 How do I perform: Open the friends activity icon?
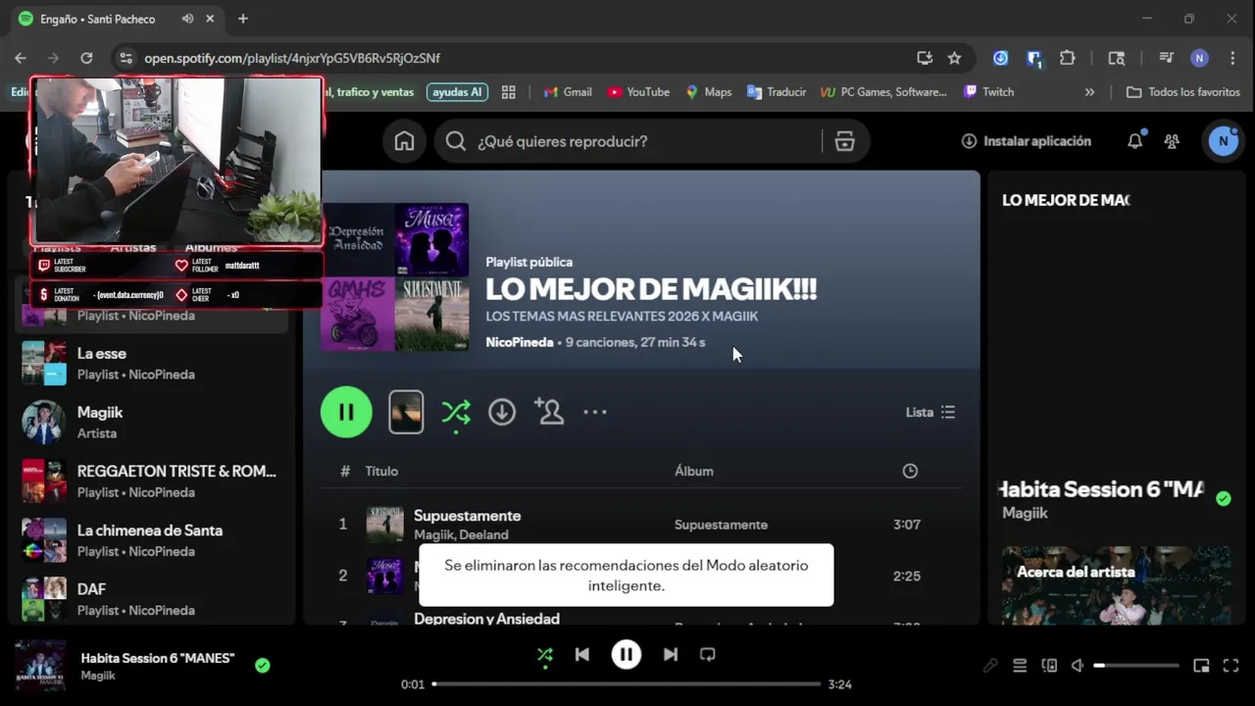click(x=1172, y=141)
